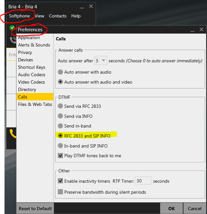Open Files & Web Tabs settings
Viewport: 207px width, 214px height.
pyautogui.click(x=35, y=104)
